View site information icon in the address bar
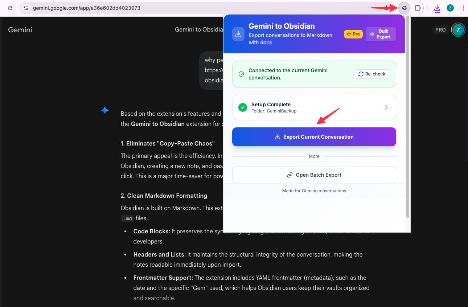Image resolution: width=468 pixels, height=307 pixels. pos(25,8)
